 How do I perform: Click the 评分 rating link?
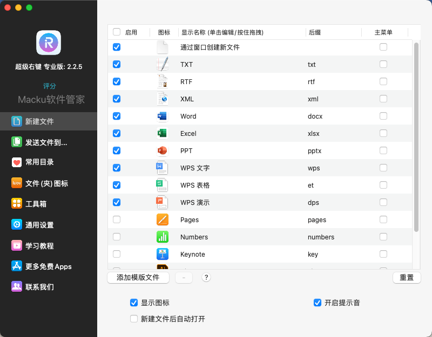click(x=50, y=86)
